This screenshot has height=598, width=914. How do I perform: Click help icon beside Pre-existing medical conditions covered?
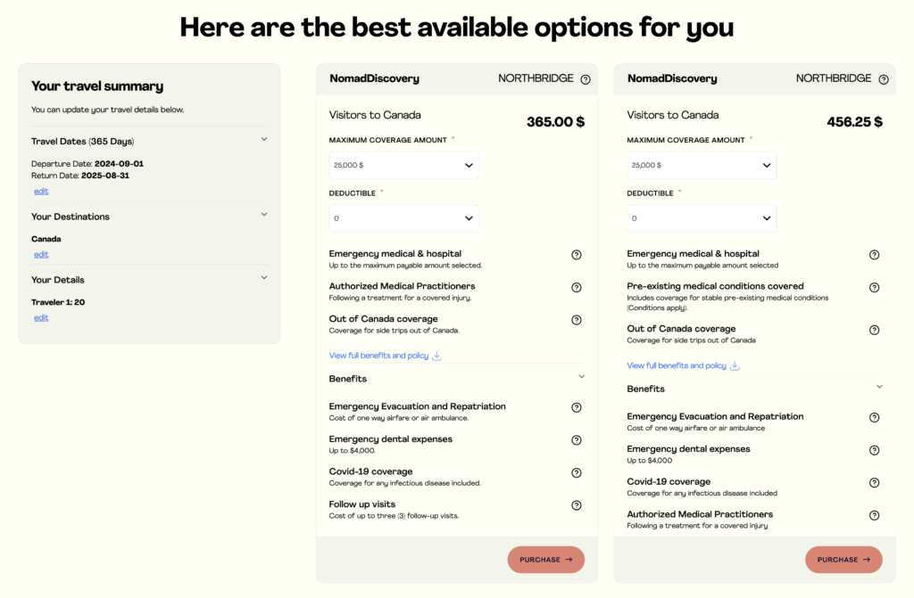(x=874, y=287)
